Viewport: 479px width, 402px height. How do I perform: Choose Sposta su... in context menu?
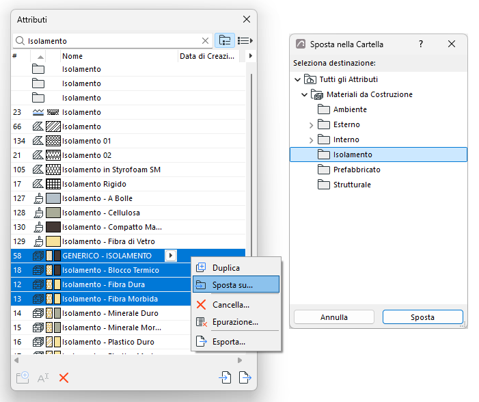click(x=236, y=285)
